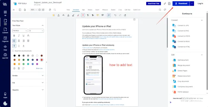
Task: Click Start Free Trial button
Action: (x=154, y=4)
